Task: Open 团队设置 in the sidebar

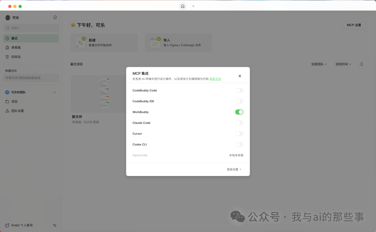Action: click(x=31, y=111)
